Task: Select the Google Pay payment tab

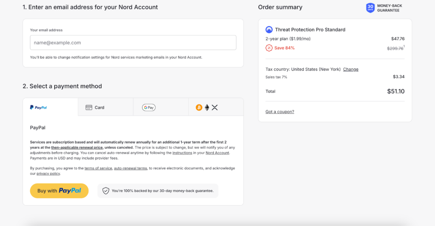Action: point(161,107)
